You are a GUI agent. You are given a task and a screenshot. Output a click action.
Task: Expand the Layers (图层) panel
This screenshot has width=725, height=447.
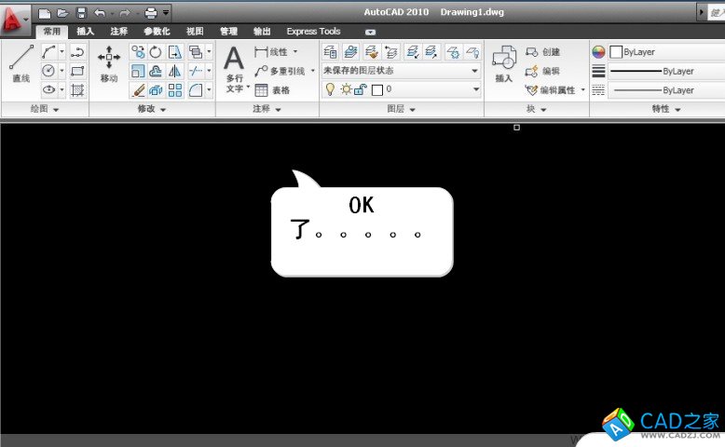401,109
